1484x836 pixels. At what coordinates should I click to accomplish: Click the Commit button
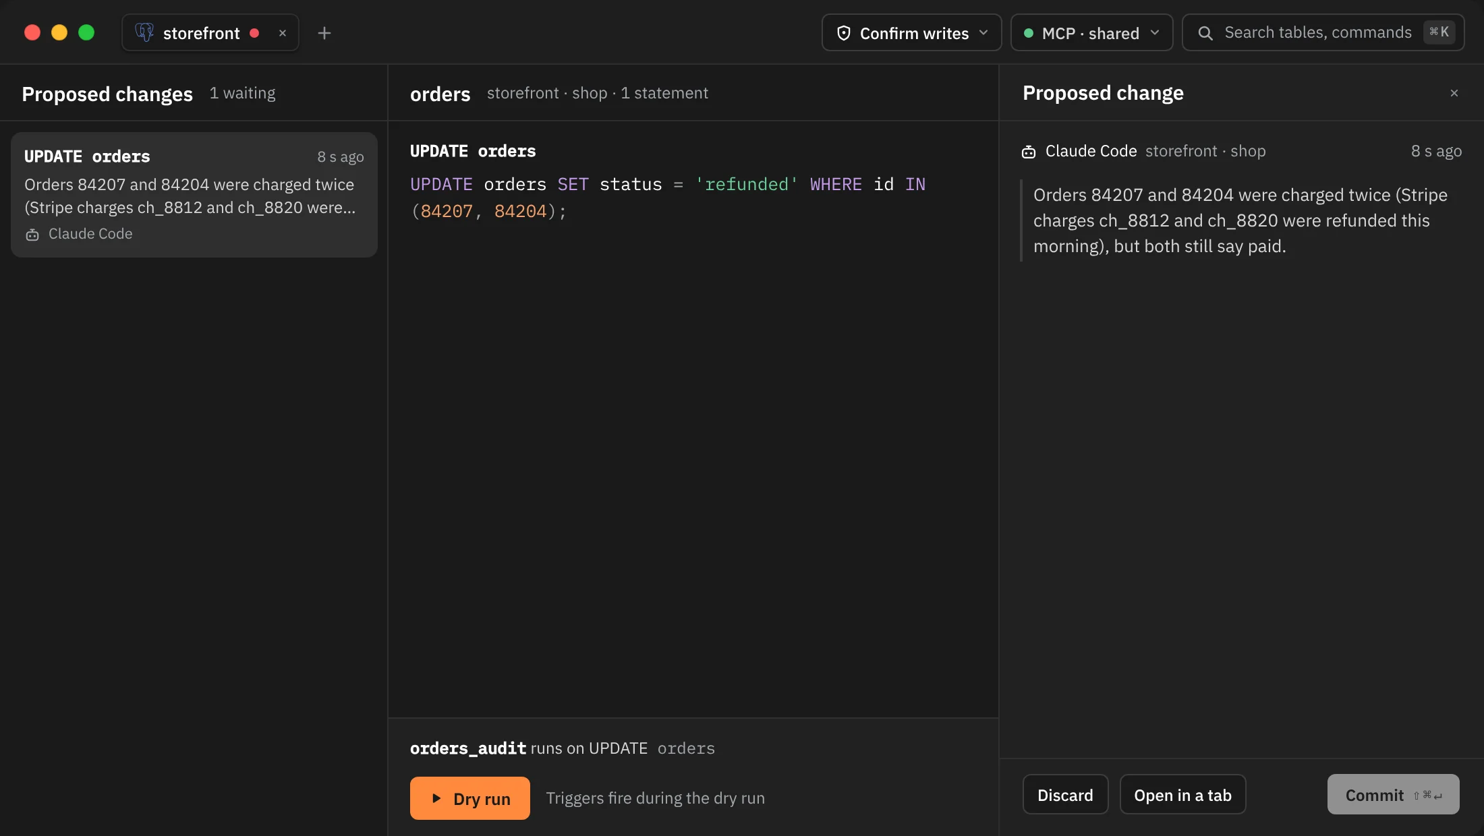click(1393, 795)
